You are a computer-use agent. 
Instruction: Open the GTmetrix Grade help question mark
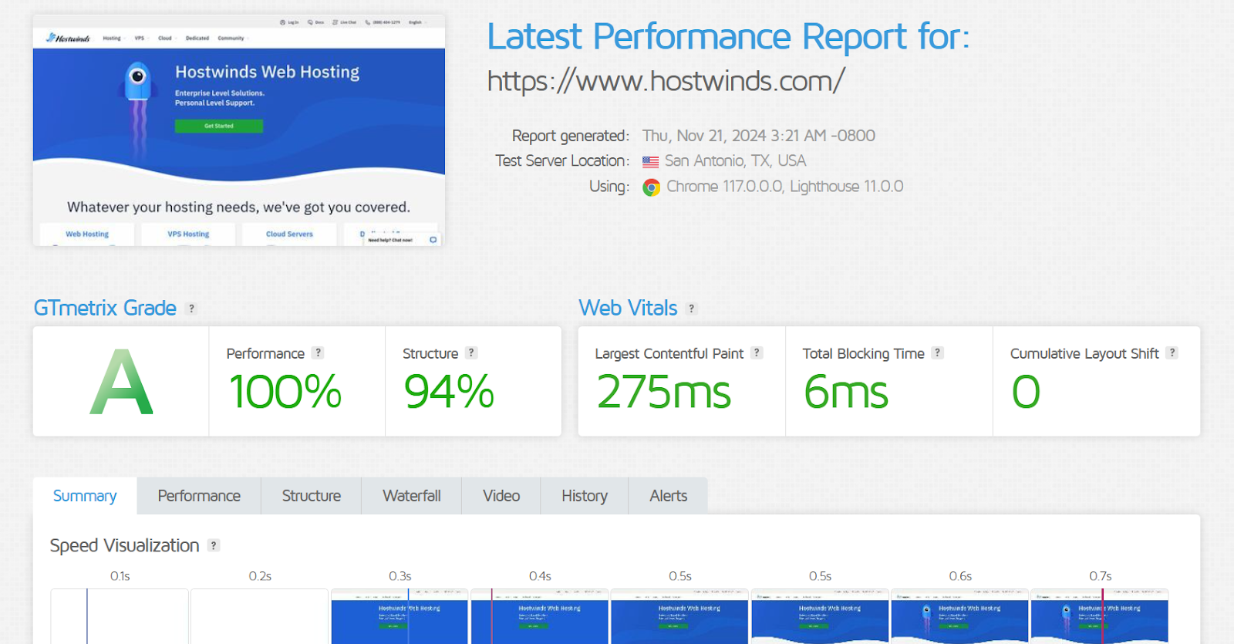pos(191,309)
